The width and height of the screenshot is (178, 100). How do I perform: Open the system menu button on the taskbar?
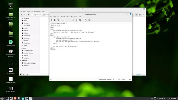(2, 98)
